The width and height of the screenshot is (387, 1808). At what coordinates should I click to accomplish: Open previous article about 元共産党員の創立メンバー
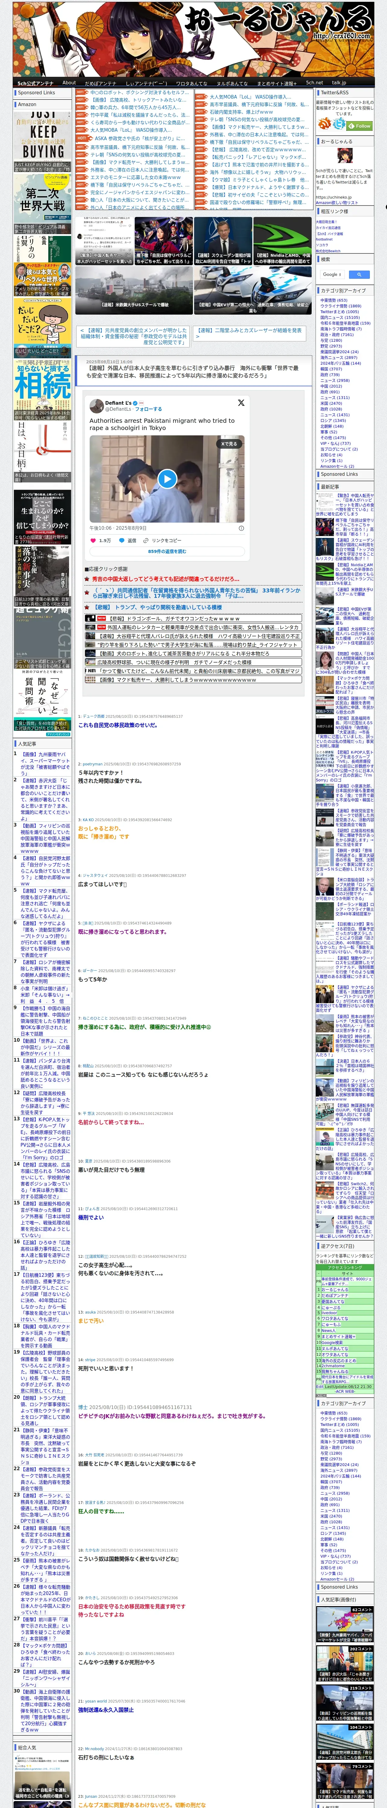coord(134,336)
